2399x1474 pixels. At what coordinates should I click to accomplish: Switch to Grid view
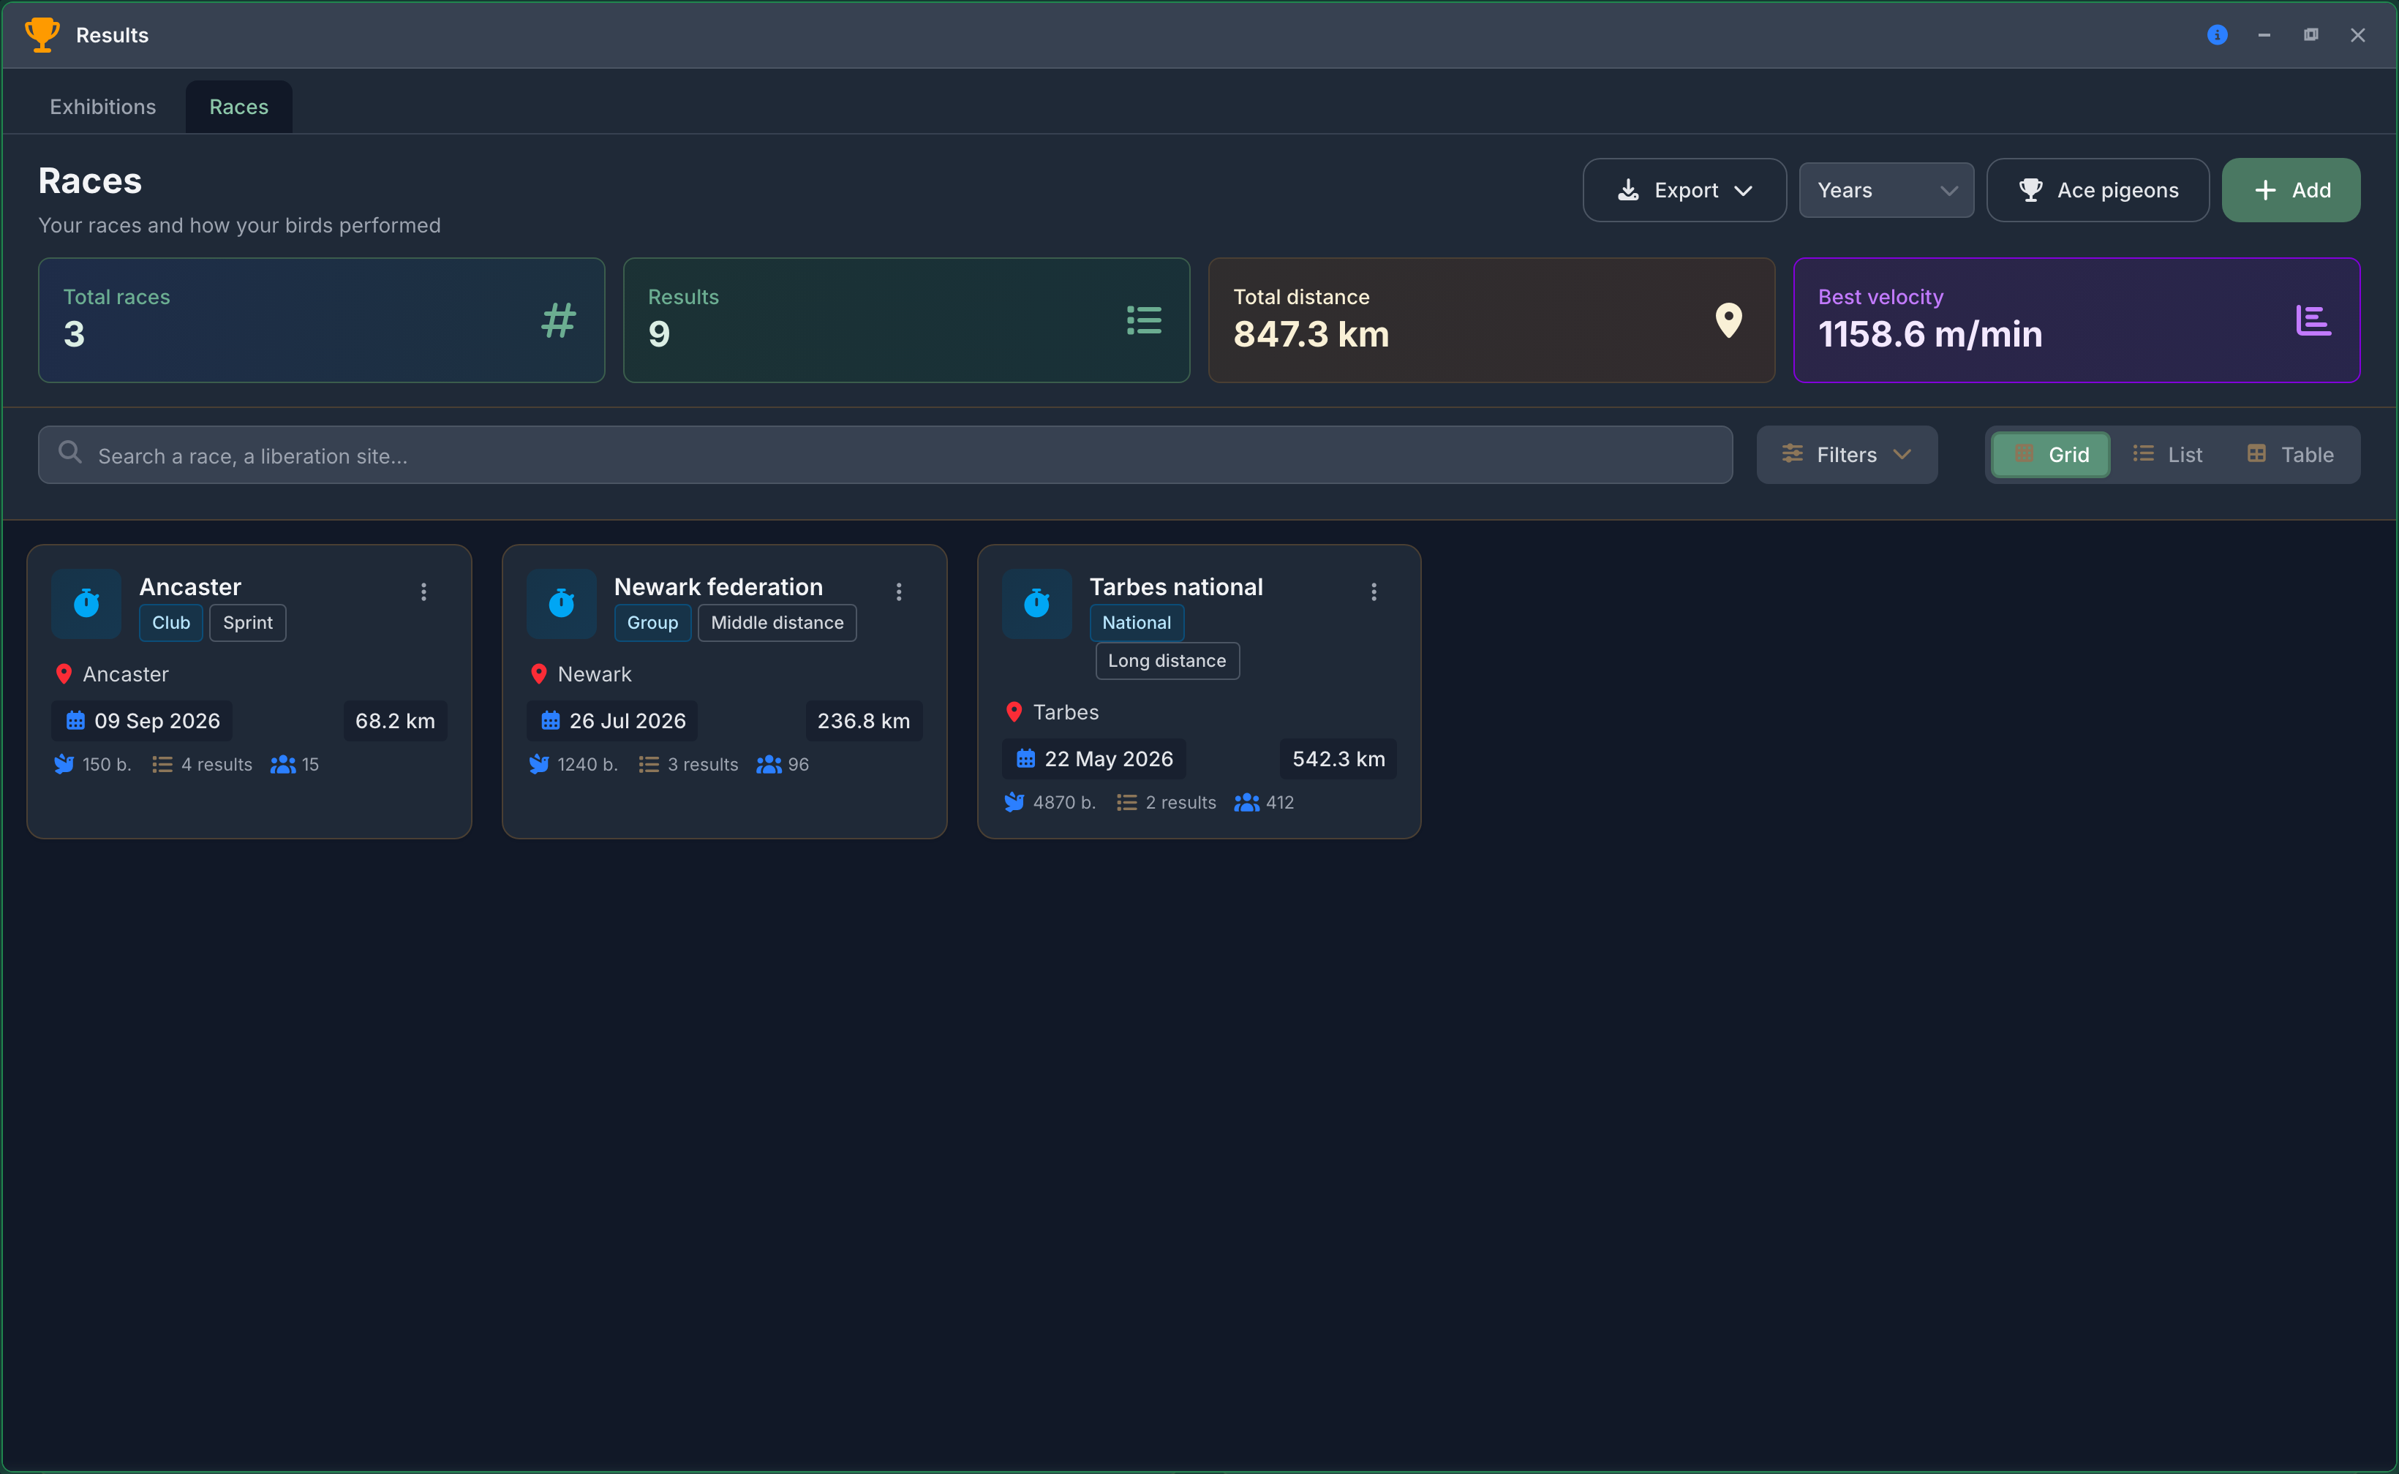pos(2050,454)
